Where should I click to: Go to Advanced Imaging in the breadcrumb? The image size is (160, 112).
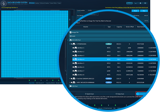pos(45,3)
